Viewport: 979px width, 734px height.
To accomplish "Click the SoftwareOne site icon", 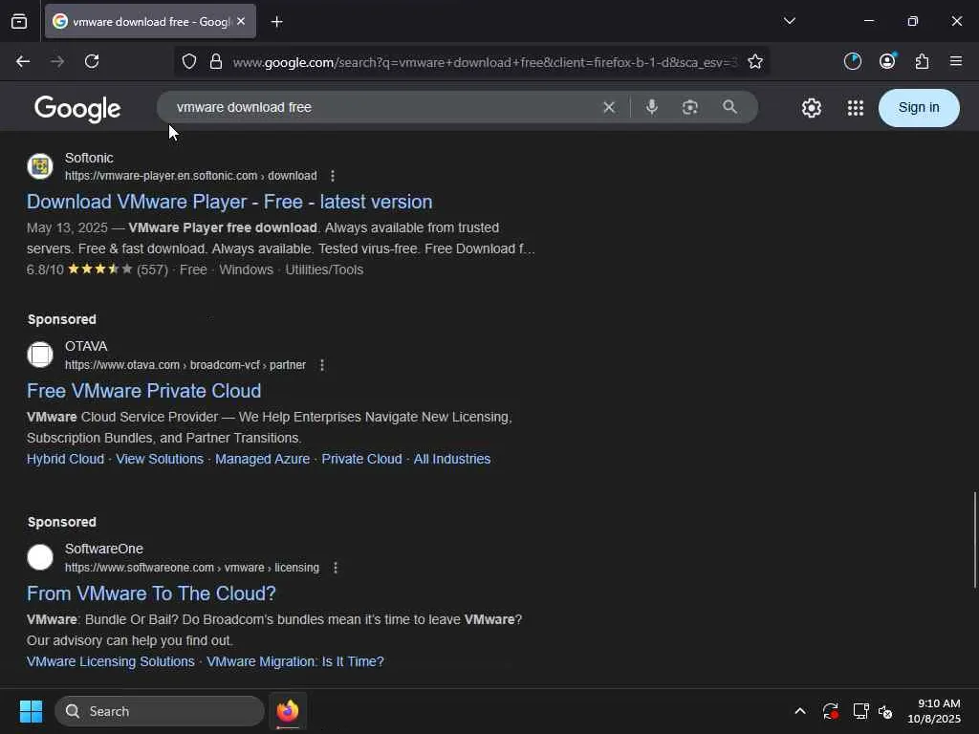I will pyautogui.click(x=40, y=557).
